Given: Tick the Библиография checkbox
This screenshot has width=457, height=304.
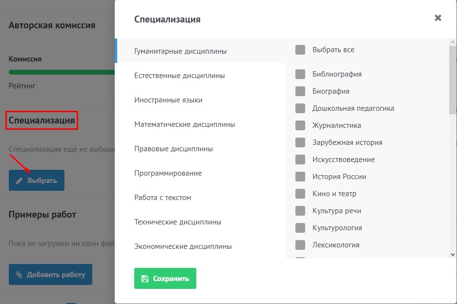Looking at the screenshot, I should click(x=300, y=74).
